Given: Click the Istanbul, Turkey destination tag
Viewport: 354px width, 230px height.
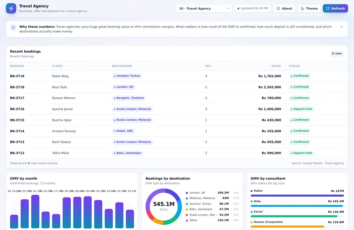Looking at the screenshot, I should 127,76.
